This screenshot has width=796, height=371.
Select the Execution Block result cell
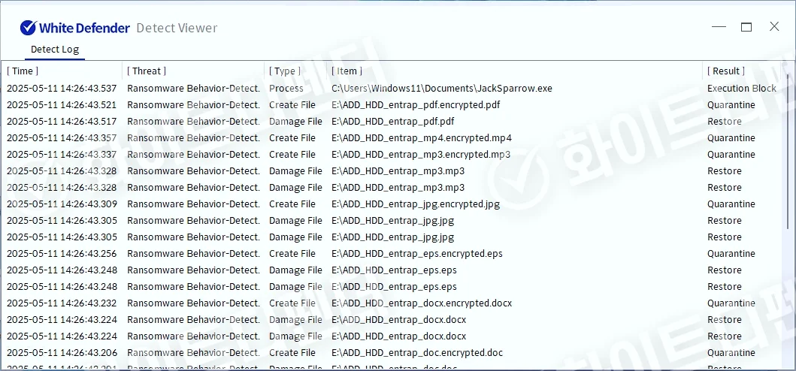[x=741, y=89]
